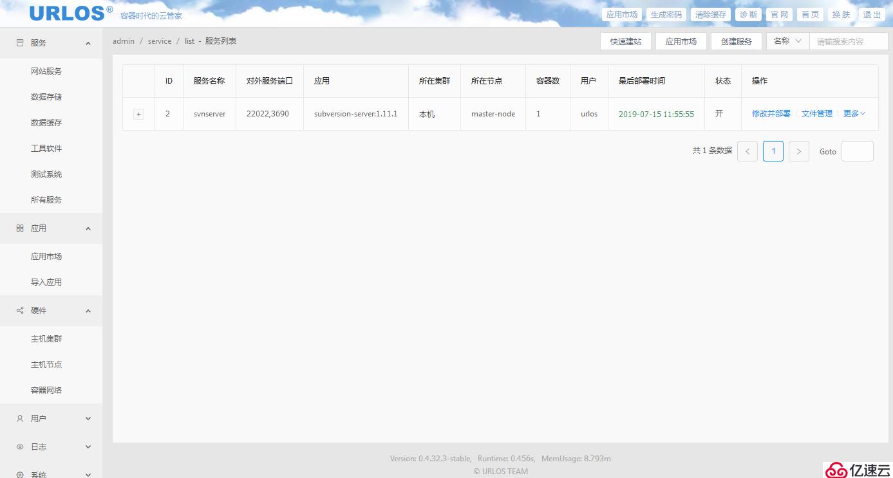
Task: Click the 硬件 sidebar share icon
Action: pos(19,311)
